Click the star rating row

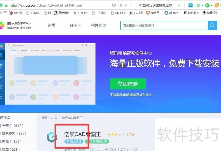116,134
